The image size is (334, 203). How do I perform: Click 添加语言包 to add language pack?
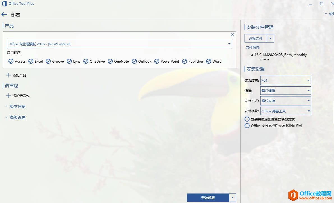[21, 96]
